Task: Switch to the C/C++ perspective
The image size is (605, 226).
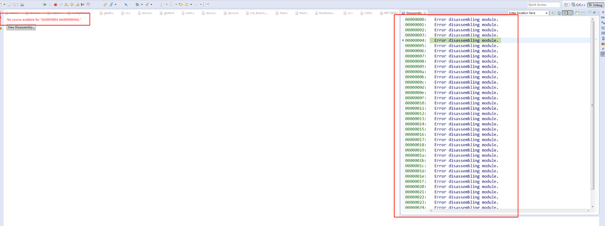Action: 578,5
